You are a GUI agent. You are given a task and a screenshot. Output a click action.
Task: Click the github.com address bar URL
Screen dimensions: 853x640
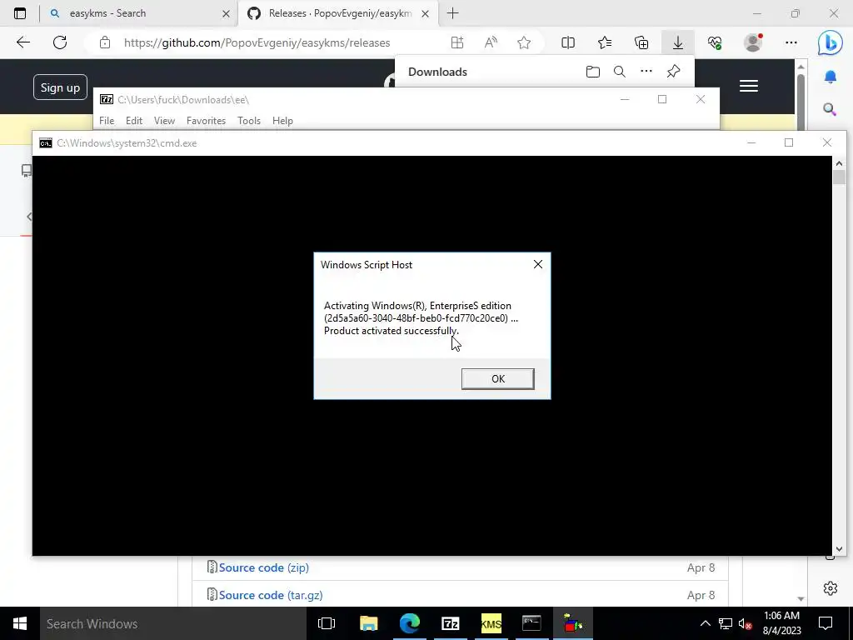point(257,42)
